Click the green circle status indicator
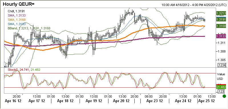The height and width of the screenshot is (109, 228). tap(224, 96)
